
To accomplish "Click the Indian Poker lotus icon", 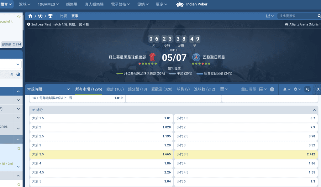I will point(180,4).
